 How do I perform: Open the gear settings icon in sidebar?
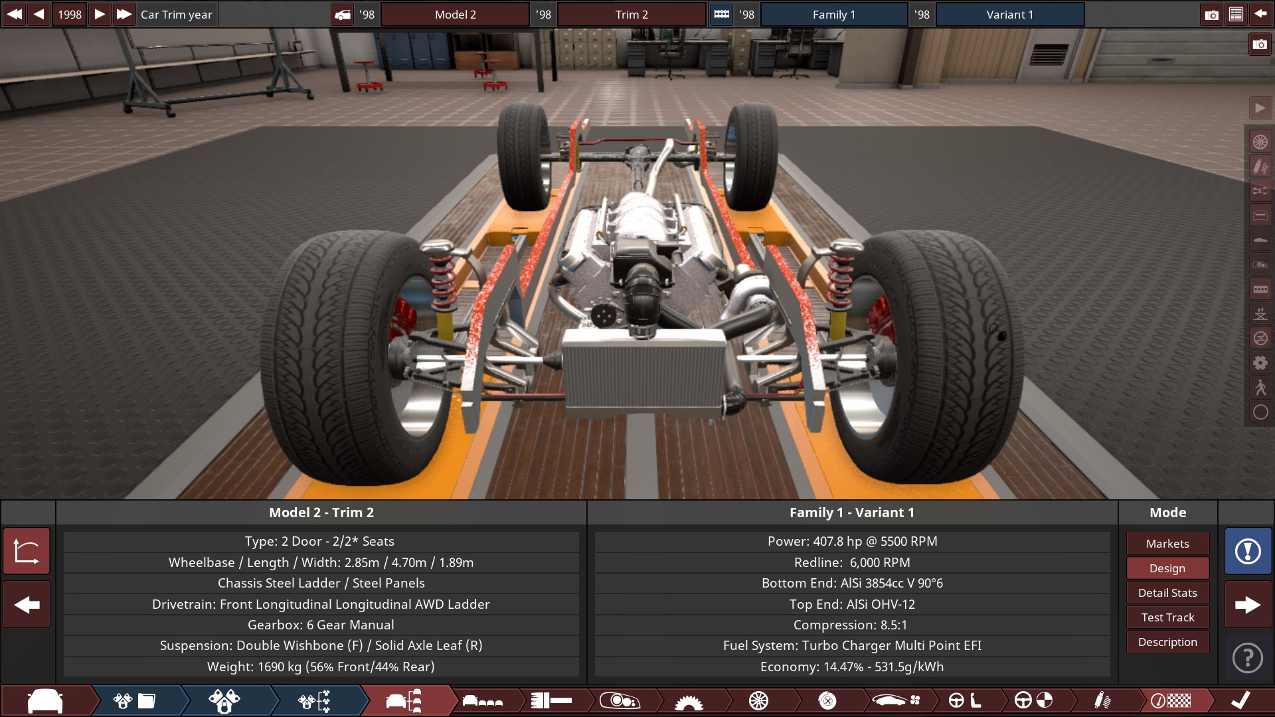coord(1260,362)
